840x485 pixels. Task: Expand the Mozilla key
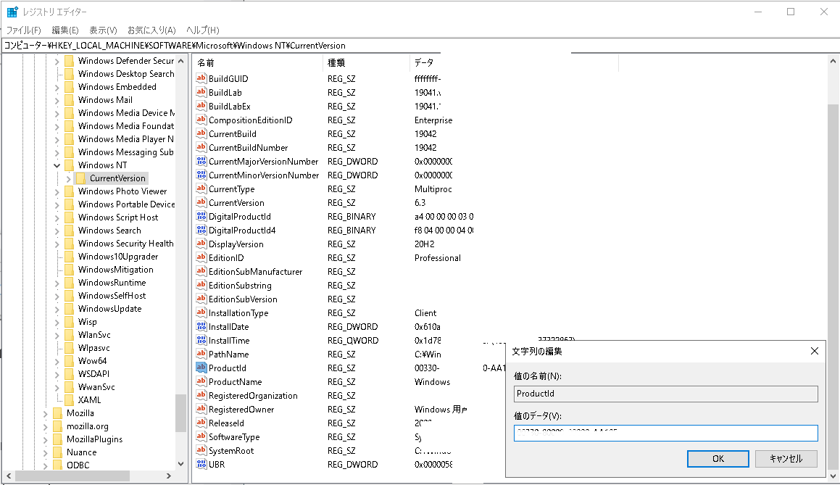tap(46, 413)
